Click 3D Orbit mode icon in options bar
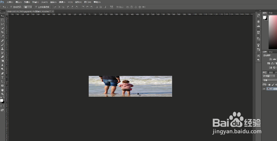 tap(127, 7)
